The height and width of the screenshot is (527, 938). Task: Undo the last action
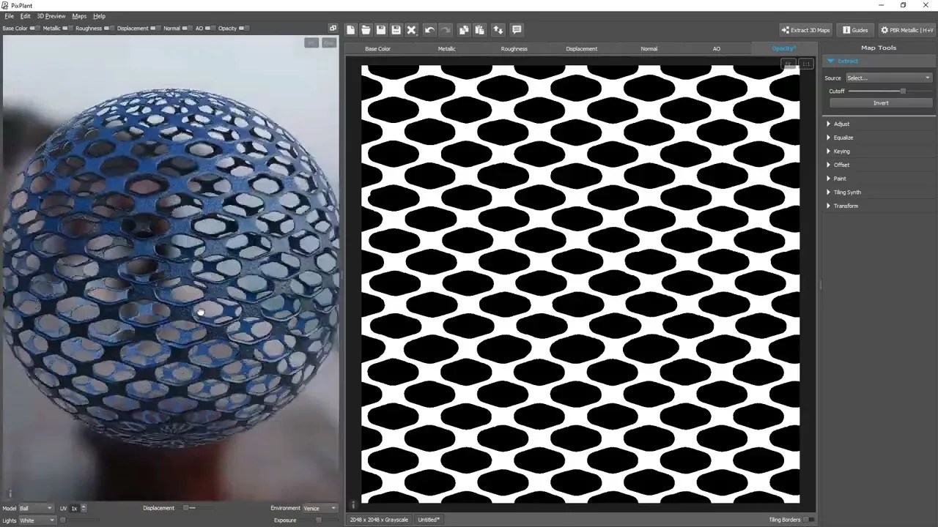pos(429,29)
